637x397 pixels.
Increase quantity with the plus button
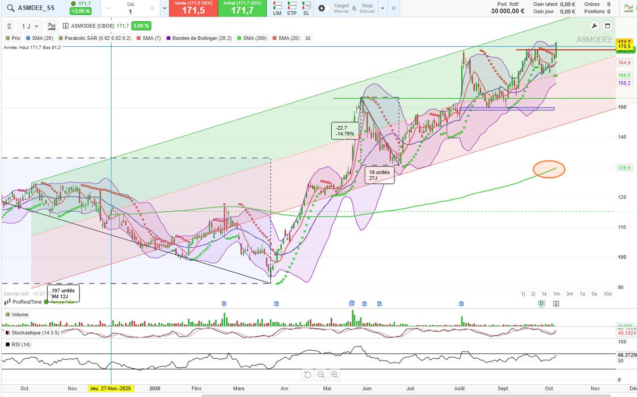click(152, 8)
